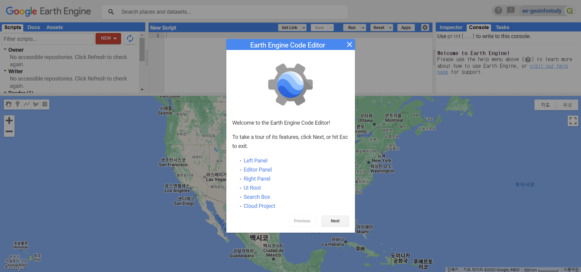Screen dimensions: 581x272
Task: Click the Save button
Action: [320, 28]
